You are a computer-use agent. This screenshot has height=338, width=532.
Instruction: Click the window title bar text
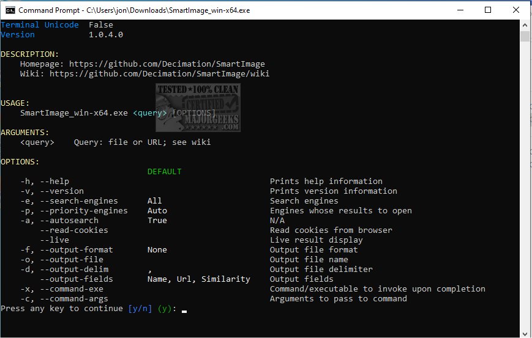point(134,10)
